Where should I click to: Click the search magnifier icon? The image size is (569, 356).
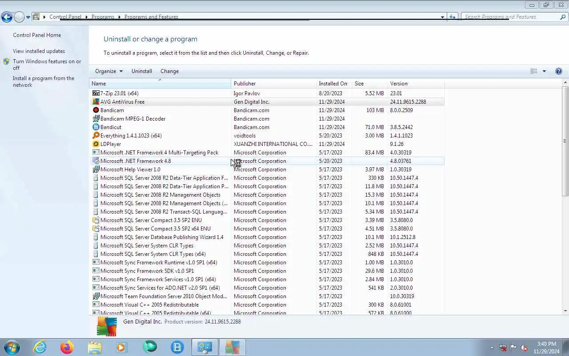click(x=562, y=17)
